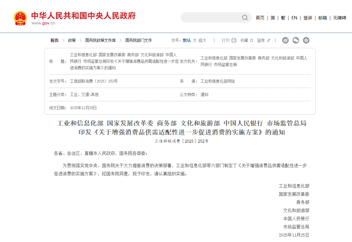Click the signature date 2025年11月25日
Screen dimensions: 352x242
coord(294,235)
